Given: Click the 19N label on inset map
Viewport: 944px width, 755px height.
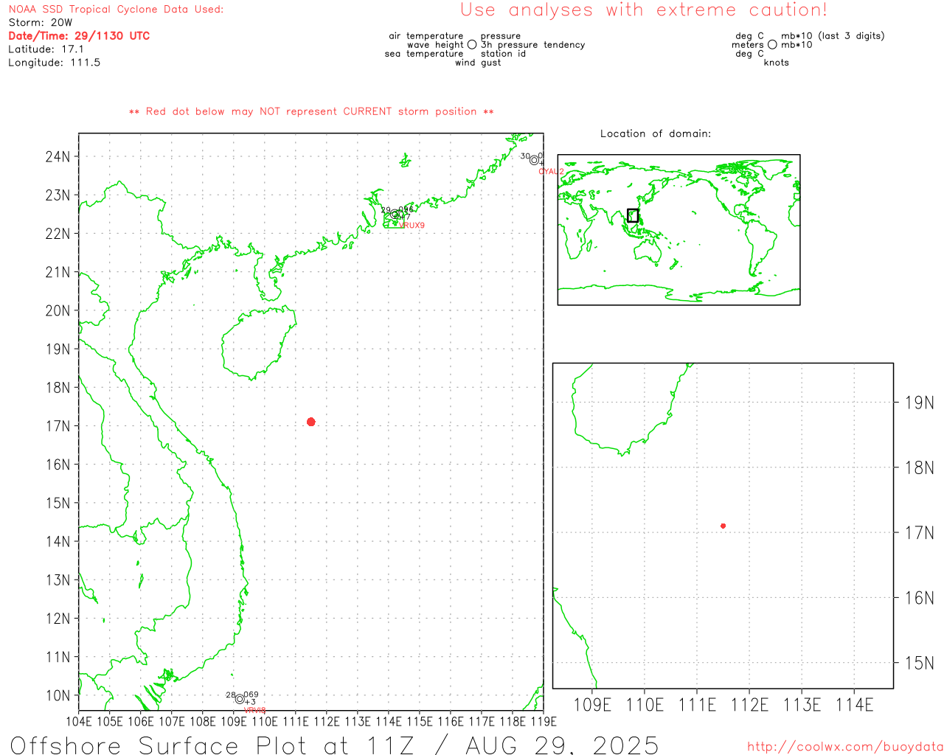Looking at the screenshot, I should (919, 403).
